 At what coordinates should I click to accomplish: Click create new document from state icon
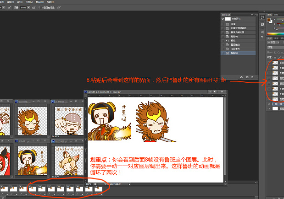pyautogui.click(x=241, y=77)
